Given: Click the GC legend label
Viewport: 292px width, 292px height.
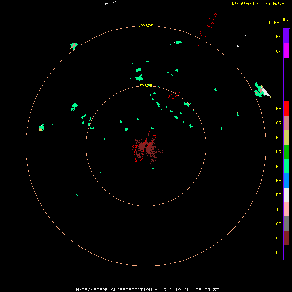Looking at the screenshot, I should (x=278, y=224).
